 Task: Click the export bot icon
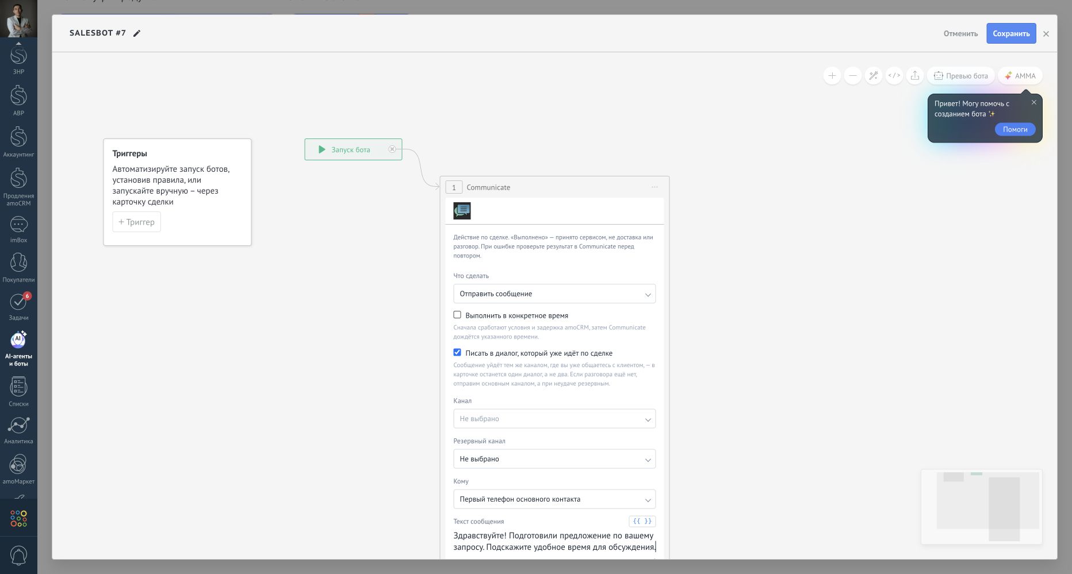point(914,76)
